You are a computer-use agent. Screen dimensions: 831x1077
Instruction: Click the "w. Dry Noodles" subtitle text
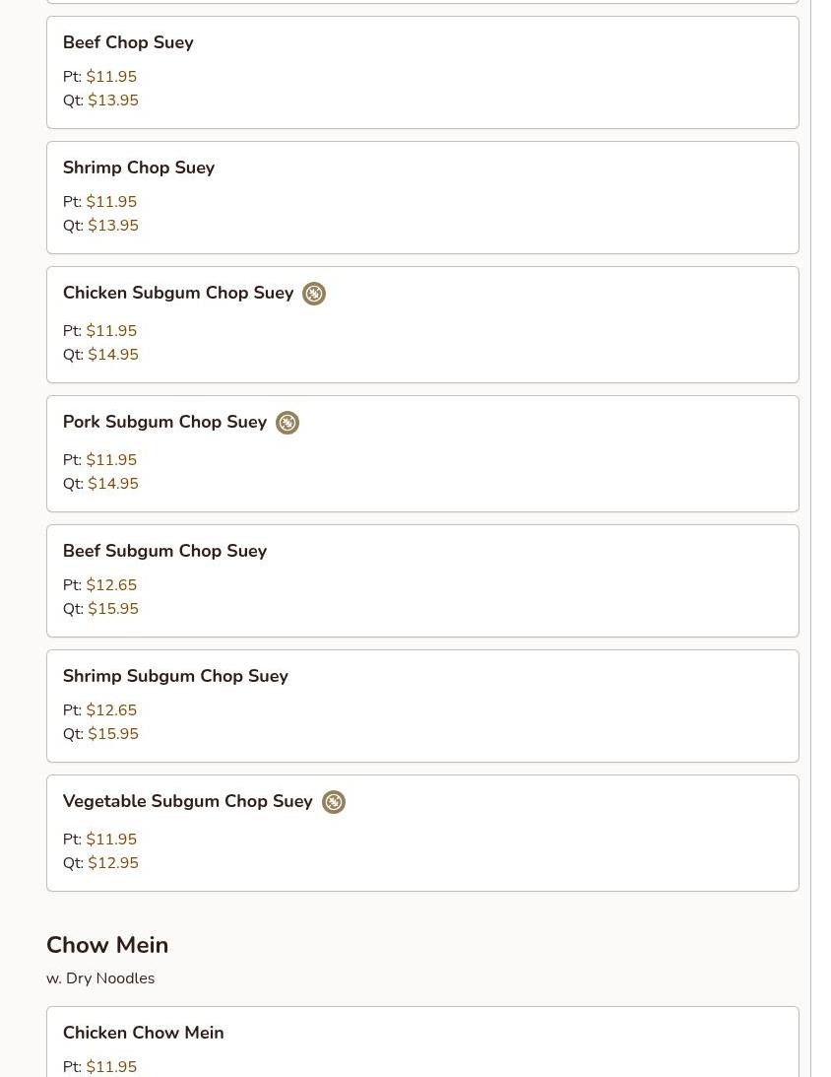pyautogui.click(x=100, y=978)
